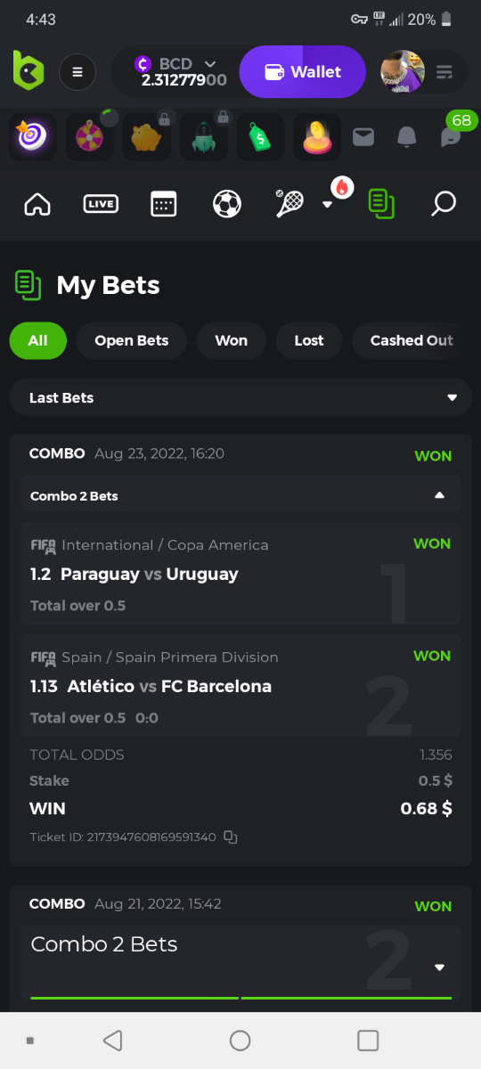This screenshot has width=481, height=1069.
Task: Open the soccer ball sports section
Action: [227, 204]
